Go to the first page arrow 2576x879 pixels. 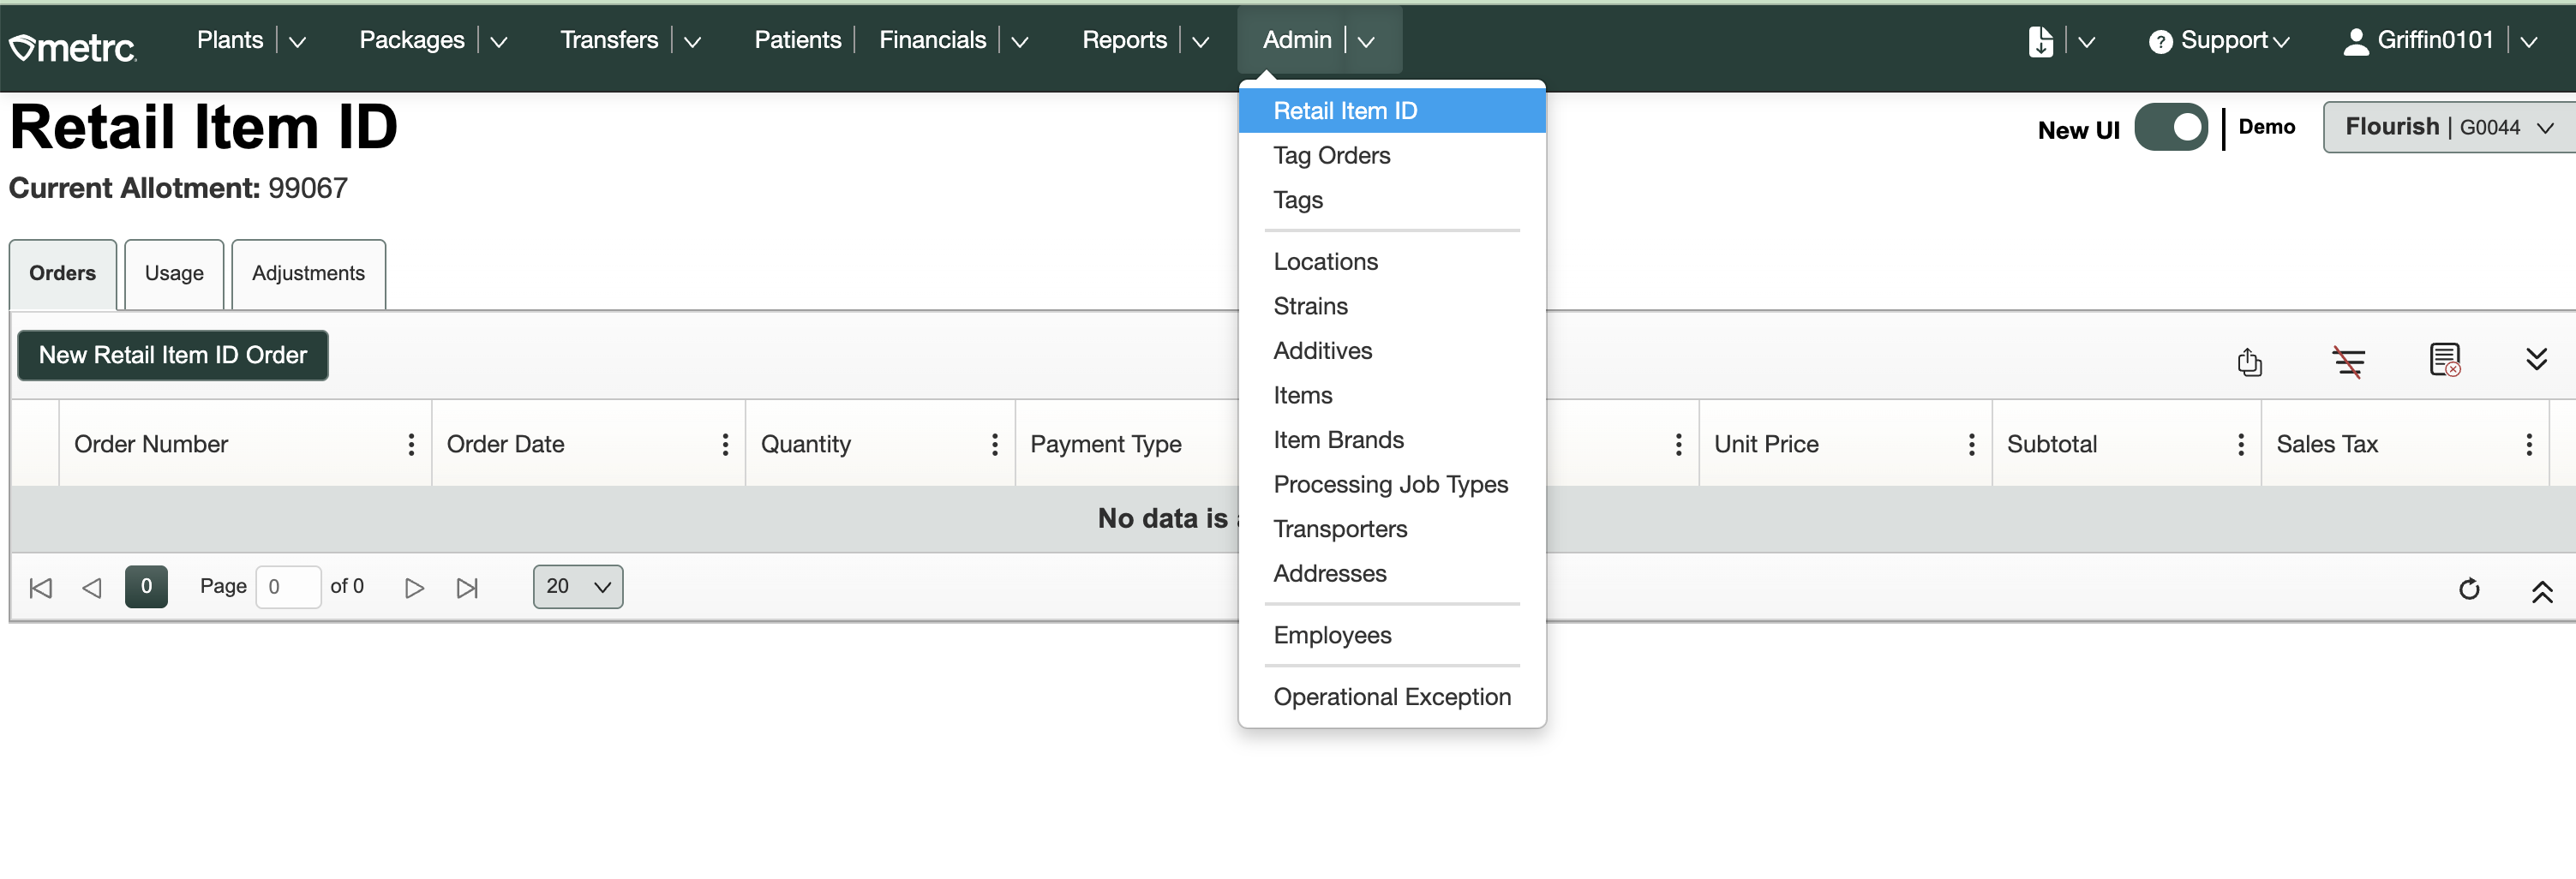click(41, 588)
